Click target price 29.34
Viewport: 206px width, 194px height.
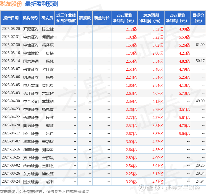point(200,173)
